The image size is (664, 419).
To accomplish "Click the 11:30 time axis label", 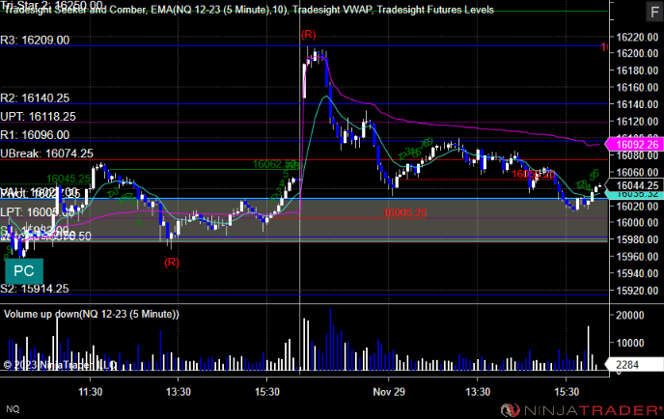I will coord(90,392).
